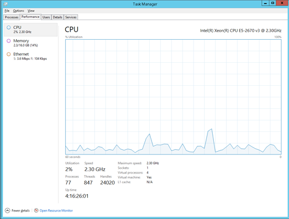This screenshot has height=219, width=289.
Task: Click the L1 cache label
Action: coord(124,182)
